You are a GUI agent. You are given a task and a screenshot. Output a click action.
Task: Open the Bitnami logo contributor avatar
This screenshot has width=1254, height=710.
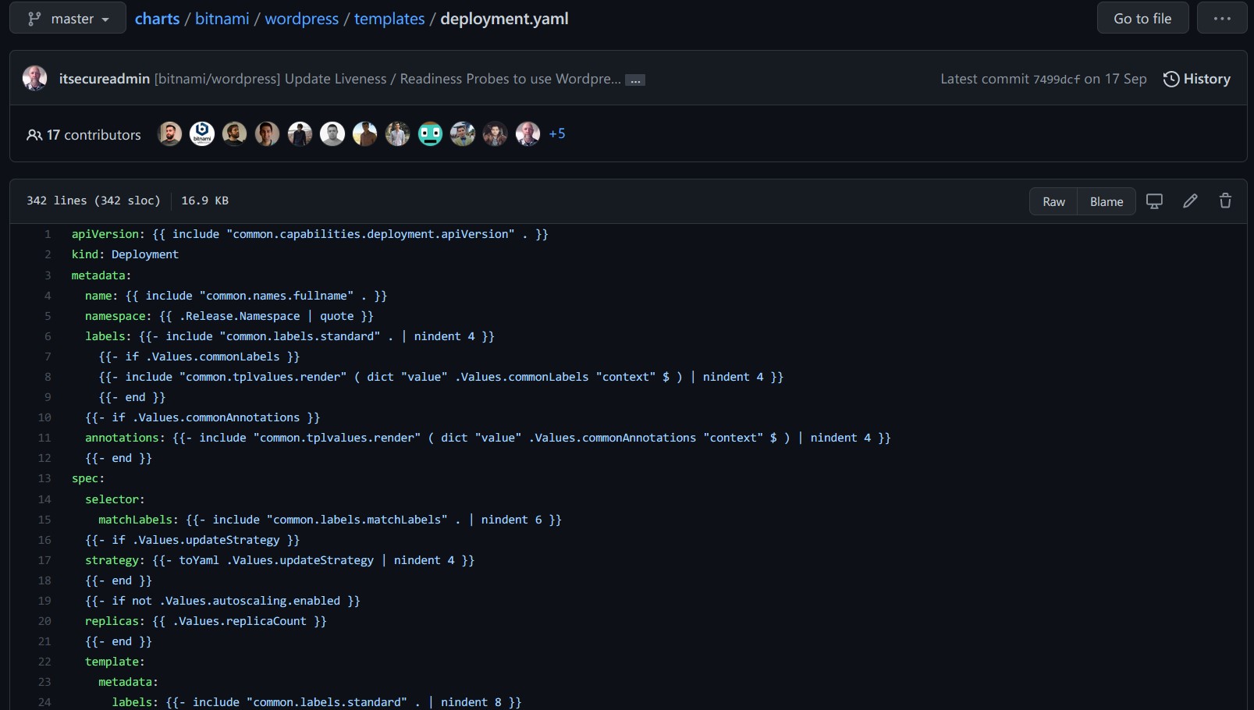(x=202, y=134)
